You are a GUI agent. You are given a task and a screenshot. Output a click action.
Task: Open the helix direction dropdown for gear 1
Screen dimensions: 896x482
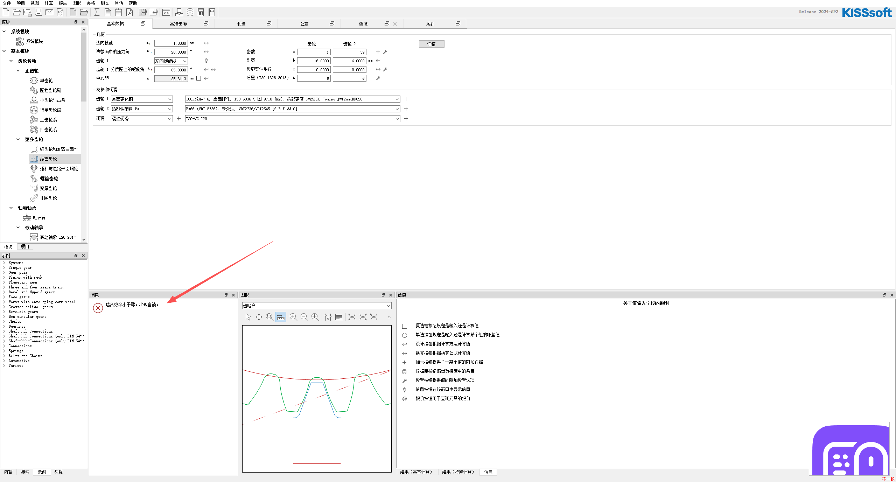[185, 61]
